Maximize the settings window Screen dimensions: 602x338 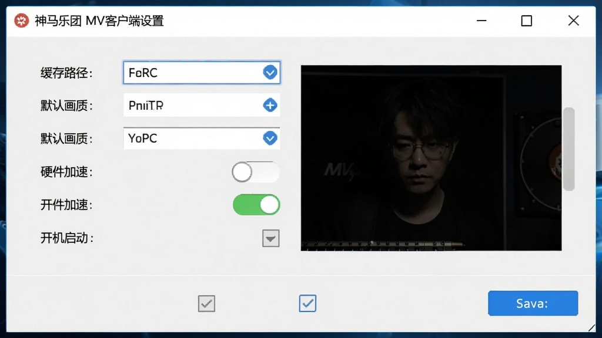526,21
